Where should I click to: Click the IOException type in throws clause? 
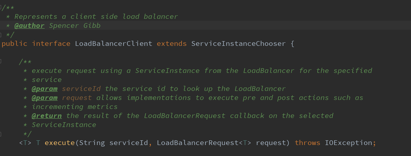(349, 143)
